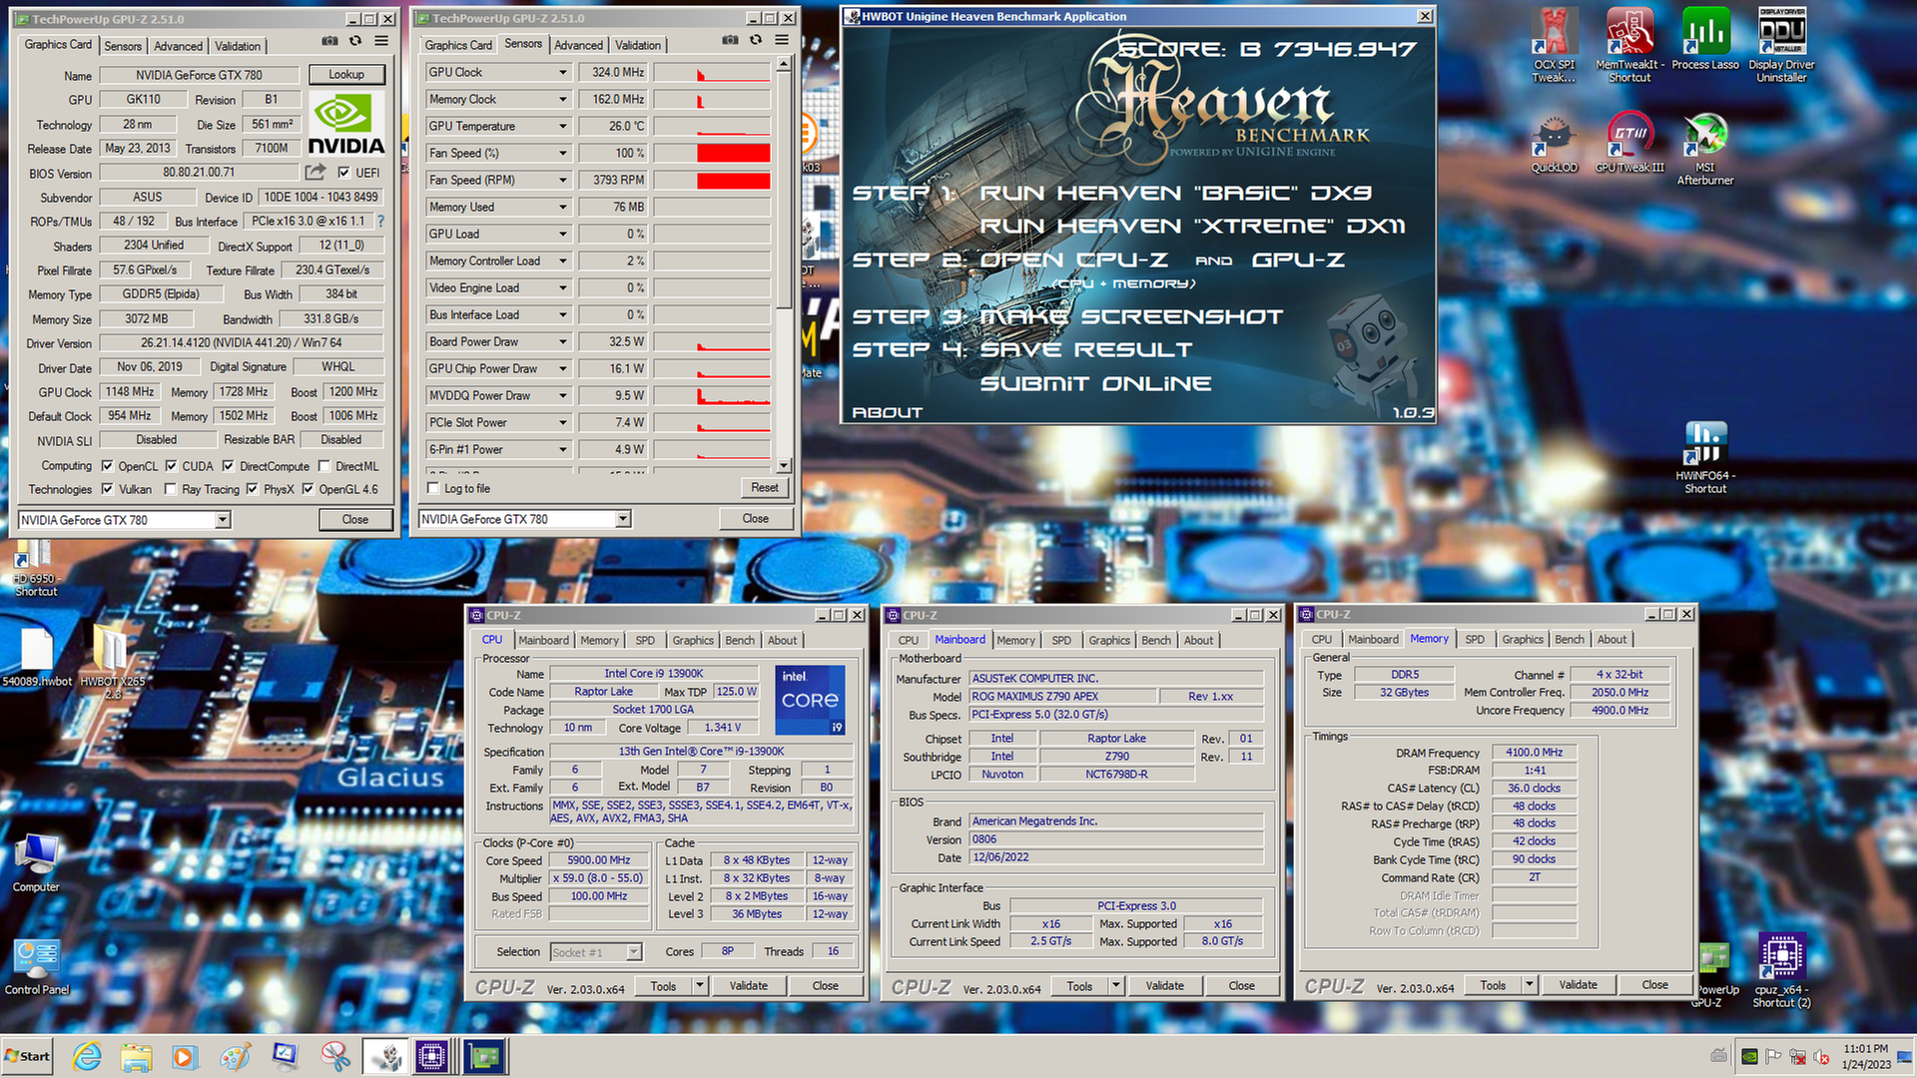Open Internet Explorer from the taskbar
Screen dimensions: 1917x1078
click(88, 1056)
